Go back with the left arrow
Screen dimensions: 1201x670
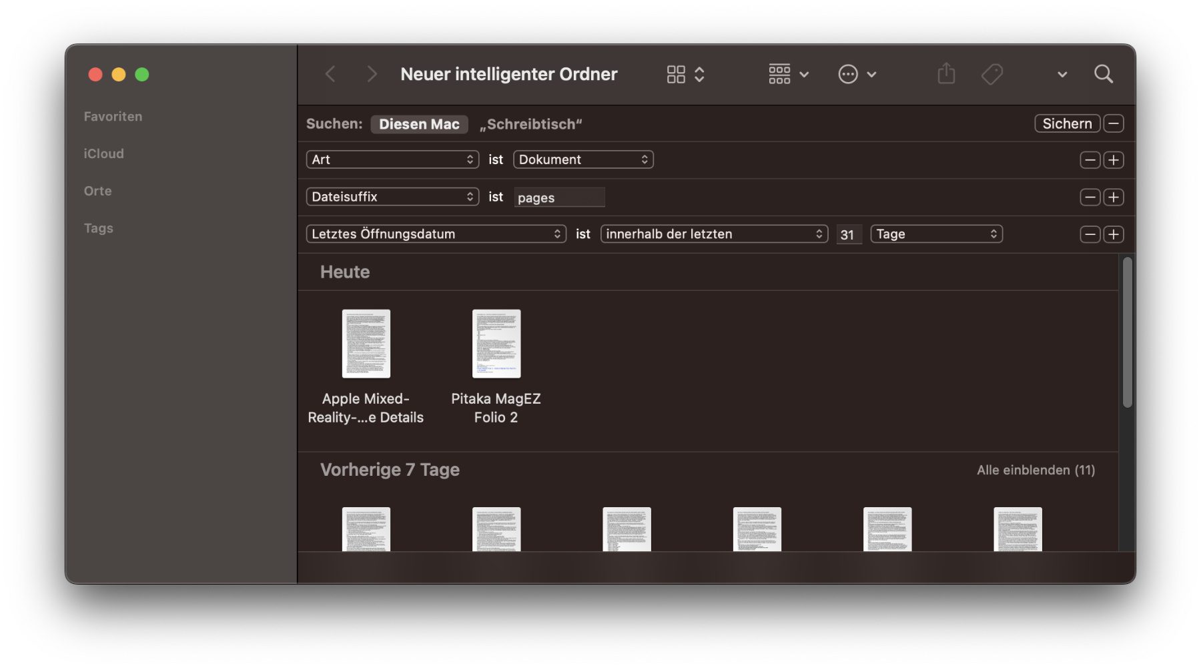(x=330, y=74)
